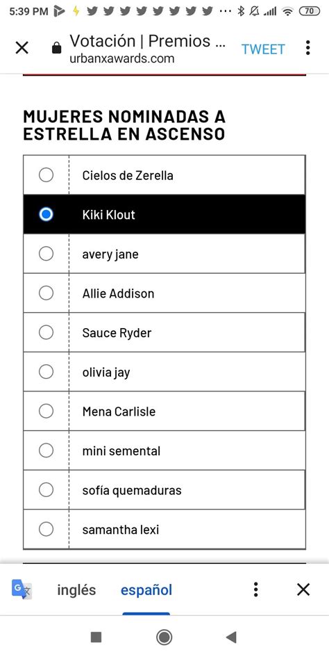
Task: Open the translate bar three-dot options
Action: pyautogui.click(x=256, y=589)
